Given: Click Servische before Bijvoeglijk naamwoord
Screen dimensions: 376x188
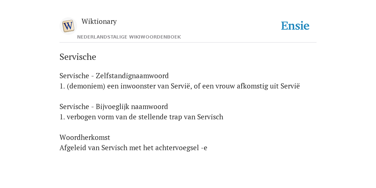Looking at the screenshot, I should [74, 107].
